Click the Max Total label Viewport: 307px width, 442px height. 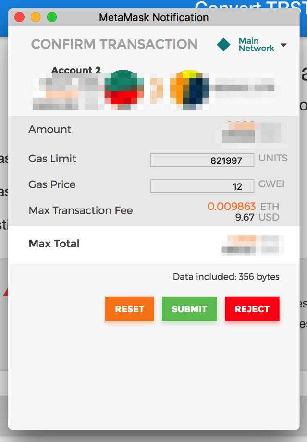(x=54, y=244)
